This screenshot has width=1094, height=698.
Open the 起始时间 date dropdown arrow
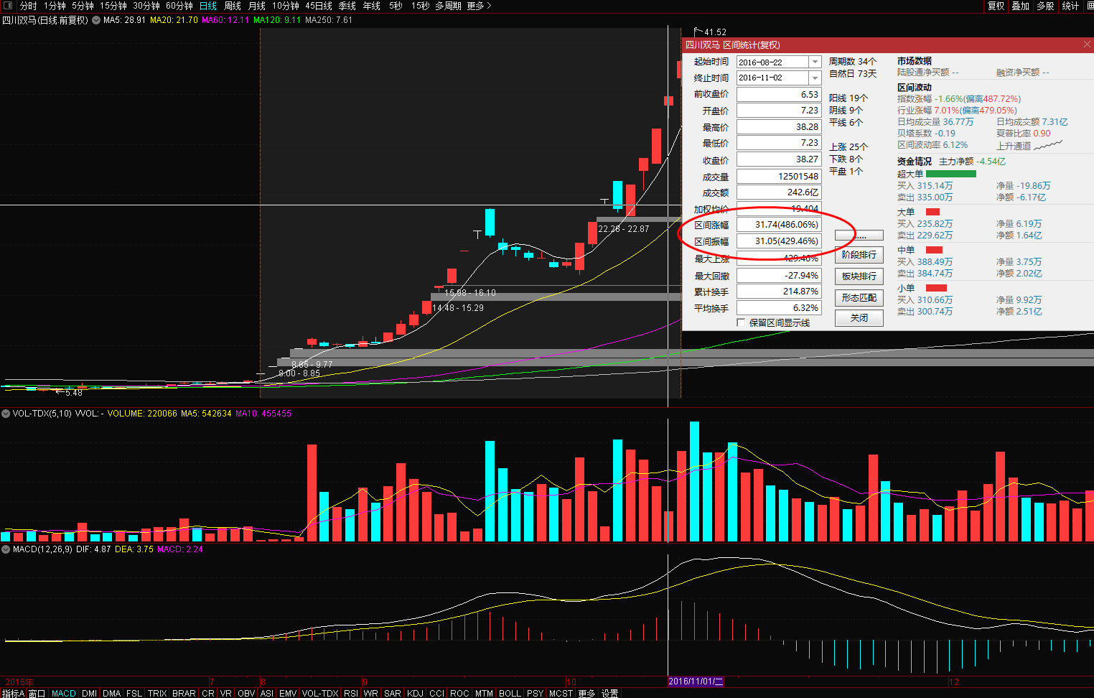coord(815,62)
